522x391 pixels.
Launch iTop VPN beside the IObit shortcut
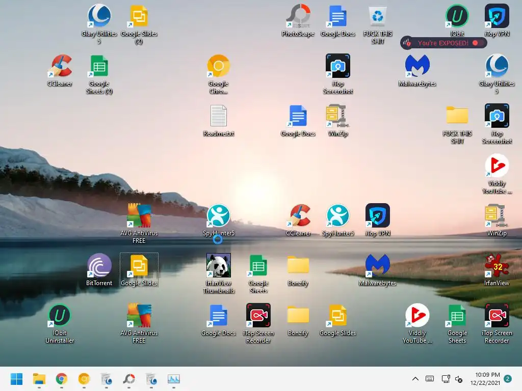pos(497,20)
